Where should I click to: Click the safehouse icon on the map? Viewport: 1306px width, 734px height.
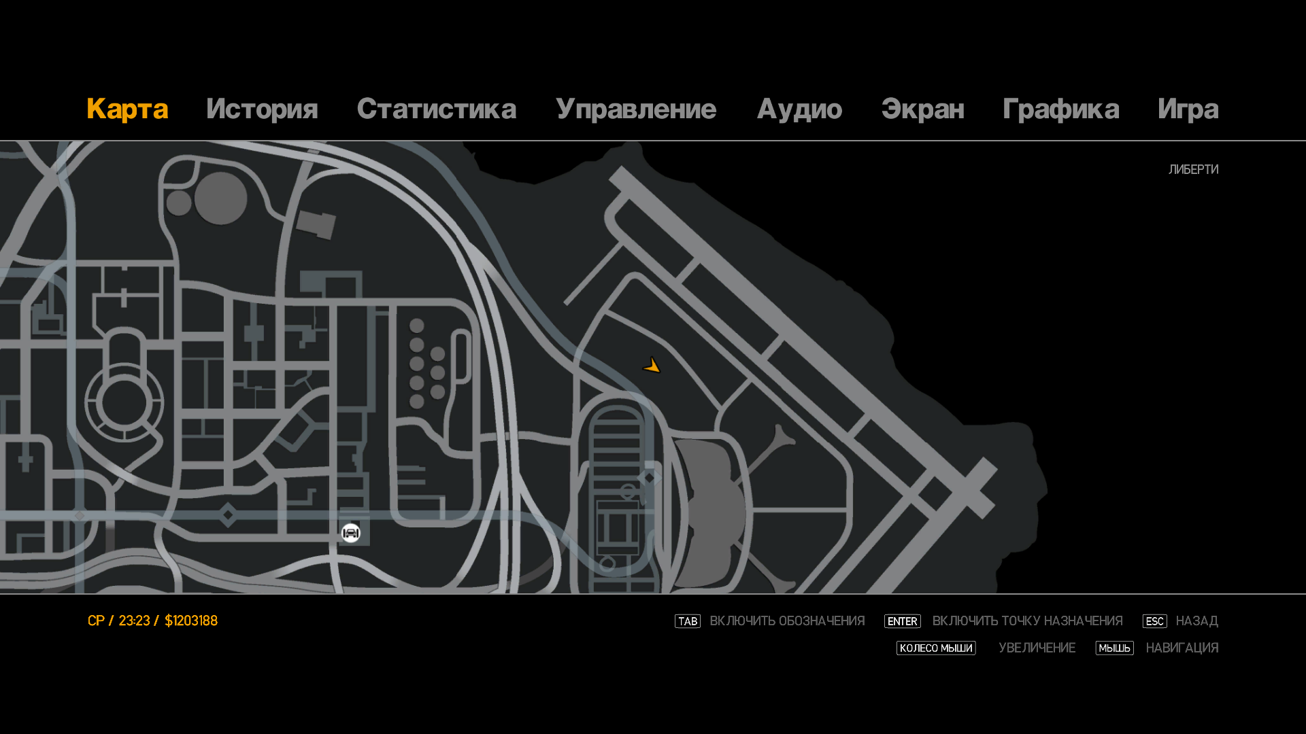click(x=350, y=533)
